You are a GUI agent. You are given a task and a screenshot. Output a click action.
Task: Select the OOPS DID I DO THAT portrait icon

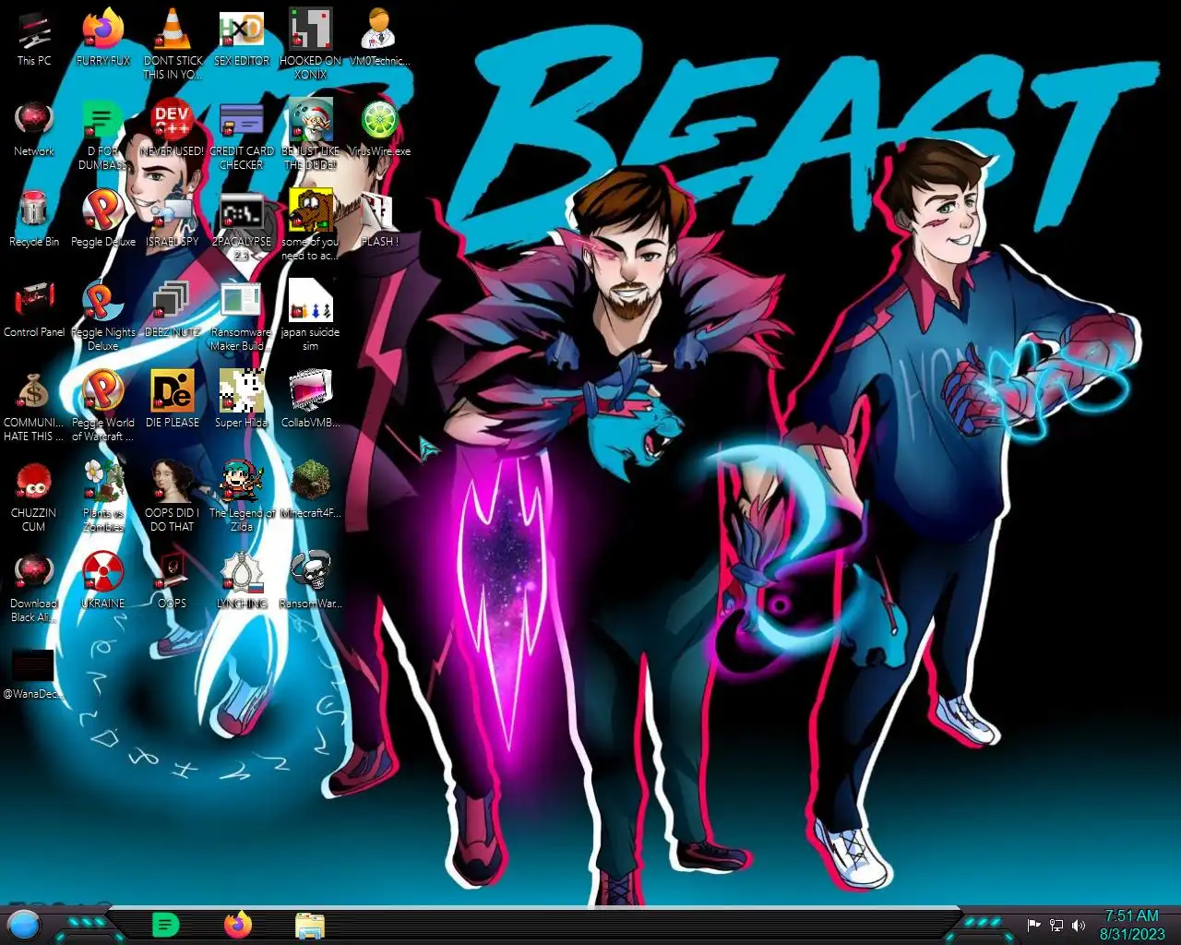click(173, 496)
